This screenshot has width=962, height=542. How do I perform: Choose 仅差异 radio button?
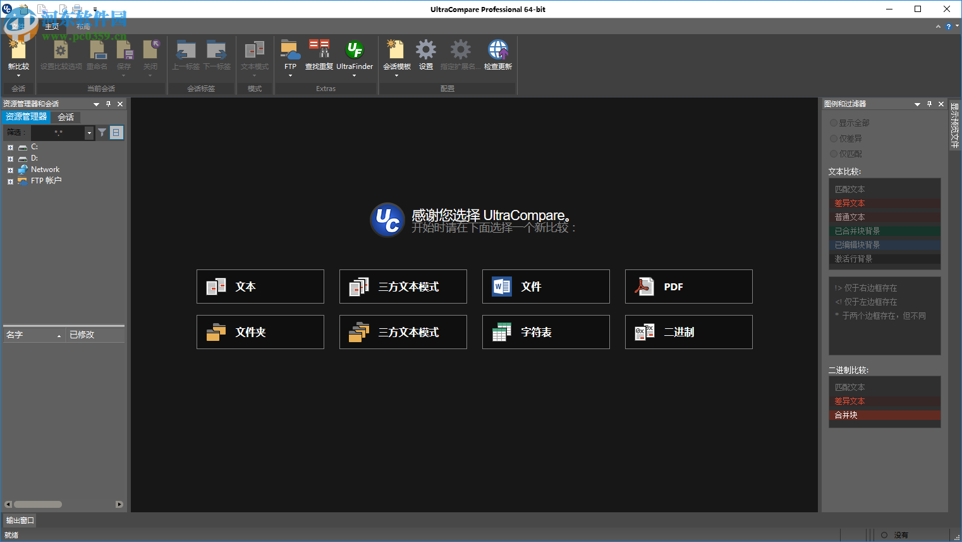coord(834,138)
